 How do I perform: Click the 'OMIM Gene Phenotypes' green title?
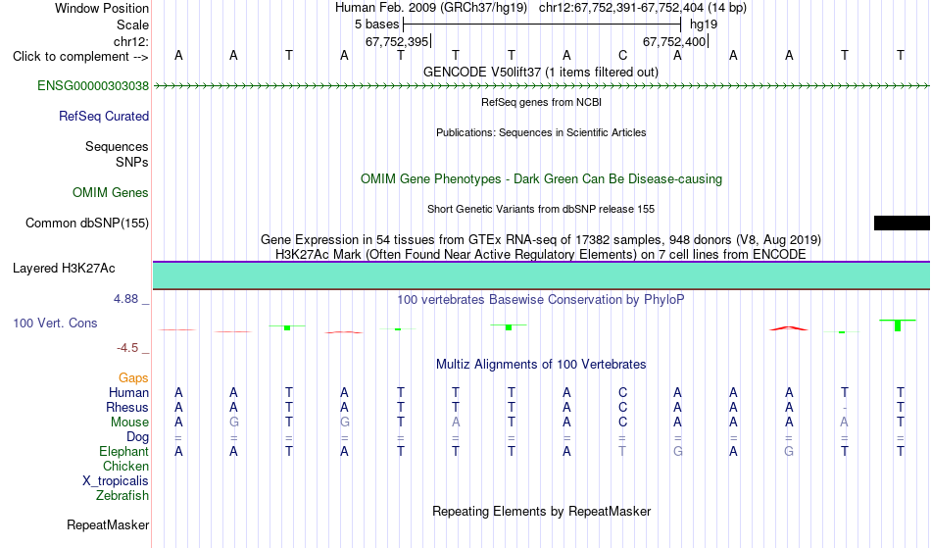(x=541, y=178)
